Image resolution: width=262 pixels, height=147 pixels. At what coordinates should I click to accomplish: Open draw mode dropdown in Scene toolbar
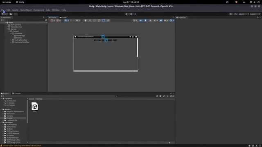click(135, 20)
